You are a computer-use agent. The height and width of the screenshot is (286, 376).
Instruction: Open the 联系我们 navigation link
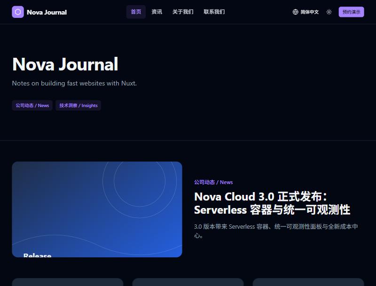[x=214, y=12]
